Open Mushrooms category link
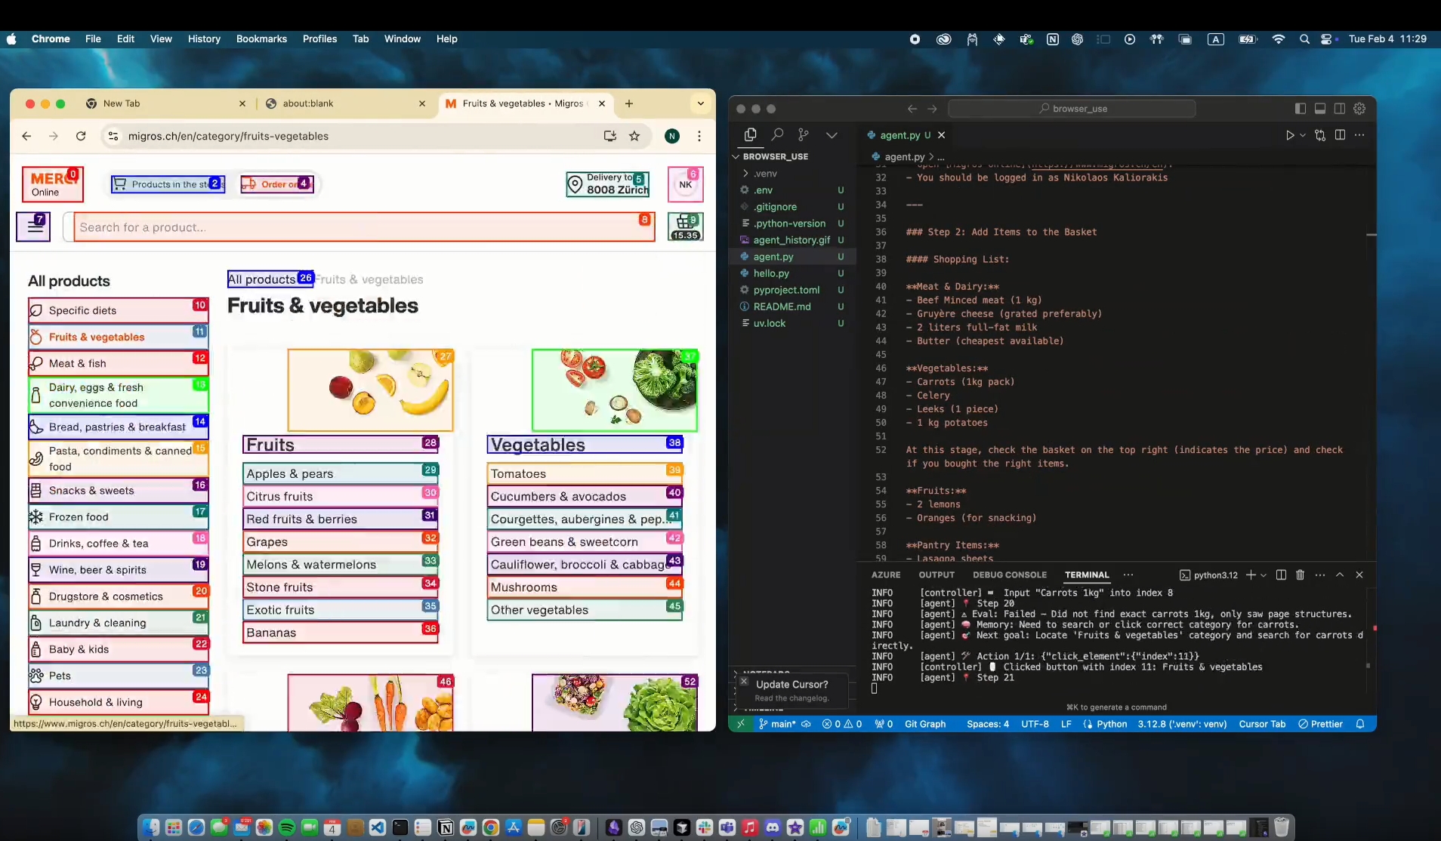 (x=585, y=587)
